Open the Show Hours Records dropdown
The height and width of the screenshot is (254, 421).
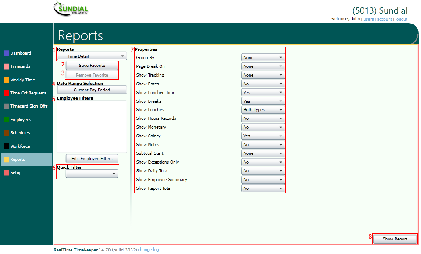tap(263, 118)
